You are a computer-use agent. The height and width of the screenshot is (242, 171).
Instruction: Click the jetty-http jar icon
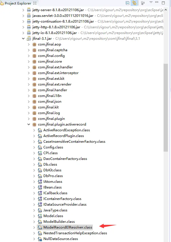pyautogui.click(x=29, y=27)
